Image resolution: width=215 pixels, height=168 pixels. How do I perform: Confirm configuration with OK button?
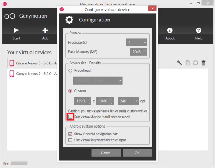[137, 153]
